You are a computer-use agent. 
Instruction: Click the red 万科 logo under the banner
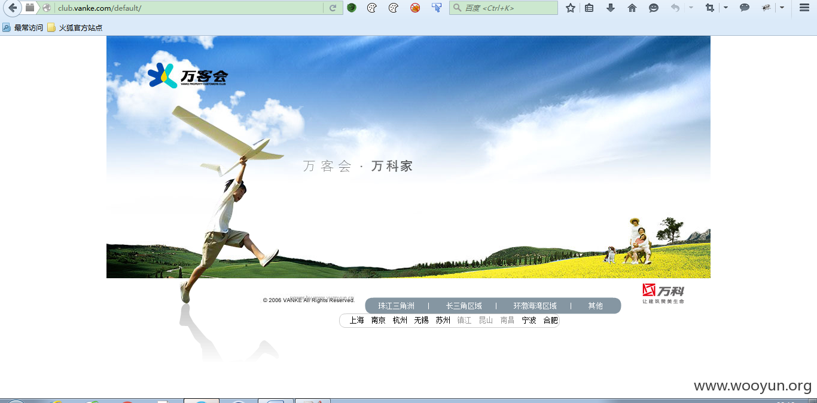pyautogui.click(x=663, y=293)
